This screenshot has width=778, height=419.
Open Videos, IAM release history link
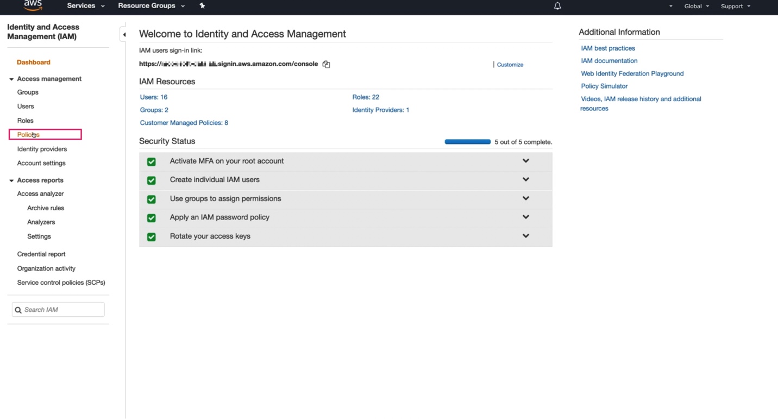coord(641,104)
